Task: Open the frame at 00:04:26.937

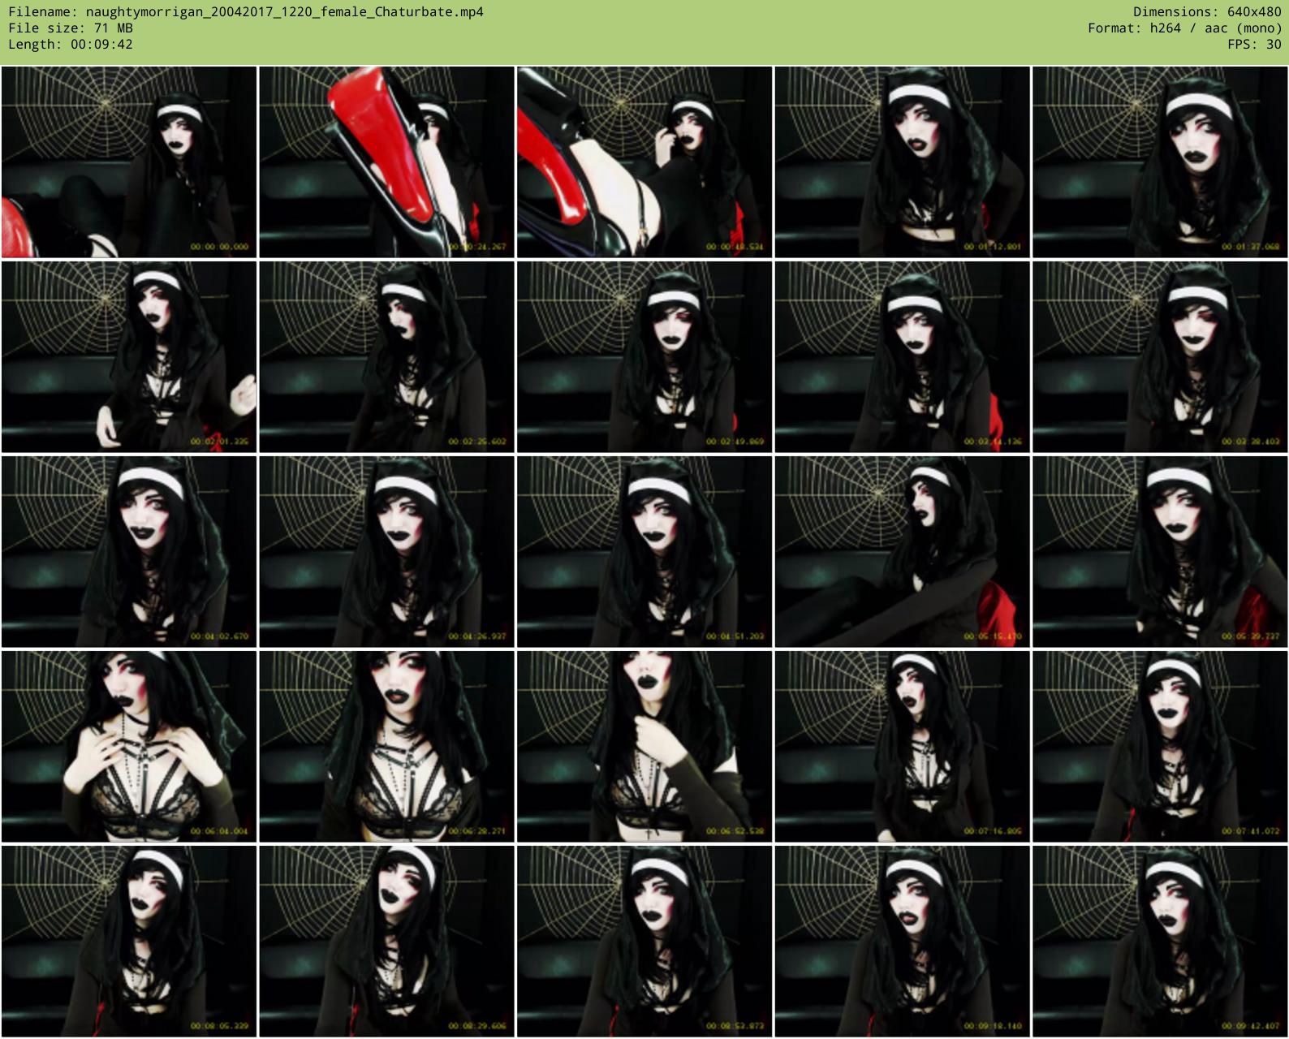Action: pyautogui.click(x=386, y=551)
